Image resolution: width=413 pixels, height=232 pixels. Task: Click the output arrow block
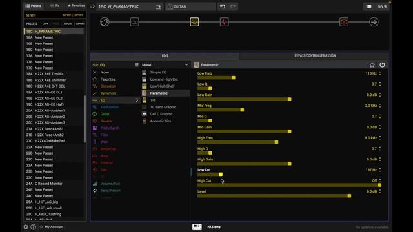[374, 22]
